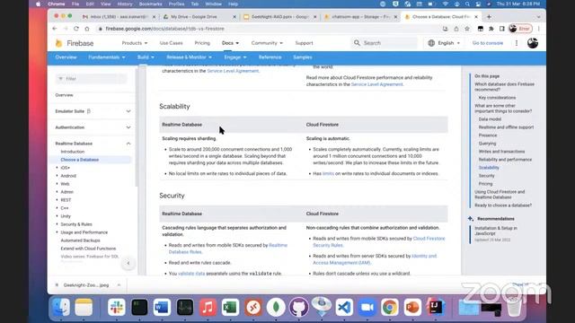Open the Docs dropdown menu
The width and height of the screenshot is (575, 323).
click(x=230, y=43)
